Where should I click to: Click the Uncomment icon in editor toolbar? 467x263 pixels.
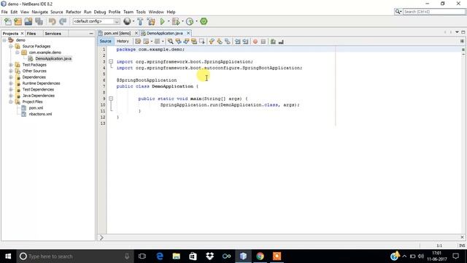pyautogui.click(x=281, y=42)
